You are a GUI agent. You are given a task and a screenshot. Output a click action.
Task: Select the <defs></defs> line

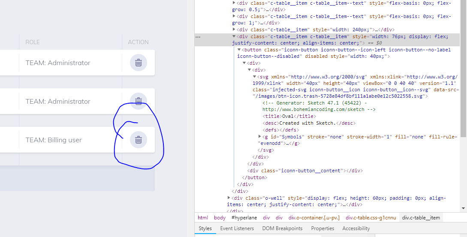[280, 130]
